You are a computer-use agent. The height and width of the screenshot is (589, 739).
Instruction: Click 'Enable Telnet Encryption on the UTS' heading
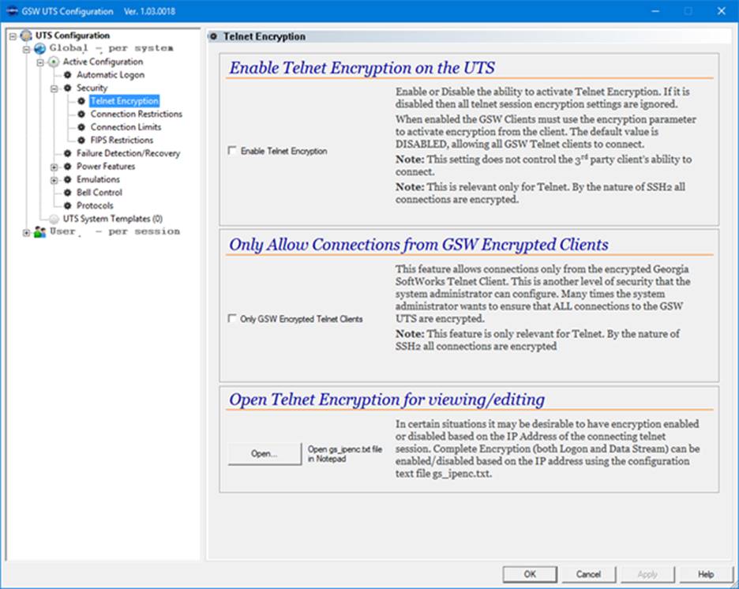point(362,68)
